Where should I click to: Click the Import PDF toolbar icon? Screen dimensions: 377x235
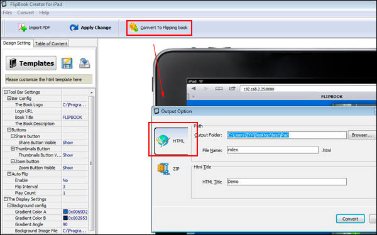23,28
